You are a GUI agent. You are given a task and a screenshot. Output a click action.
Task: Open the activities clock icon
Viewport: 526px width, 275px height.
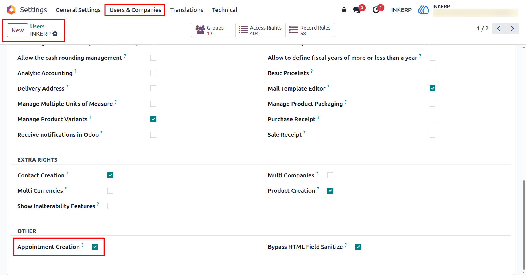click(x=376, y=10)
